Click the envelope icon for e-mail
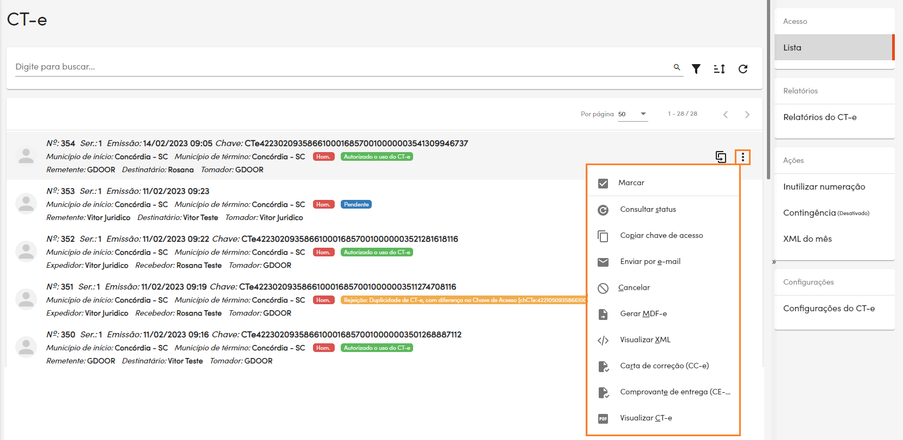903x440 pixels. pyautogui.click(x=603, y=262)
